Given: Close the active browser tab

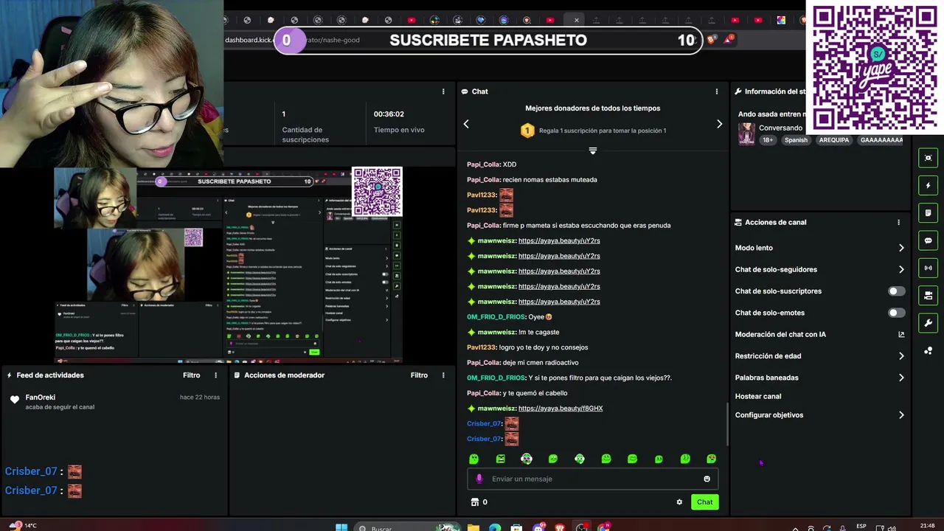Looking at the screenshot, I should point(577,20).
